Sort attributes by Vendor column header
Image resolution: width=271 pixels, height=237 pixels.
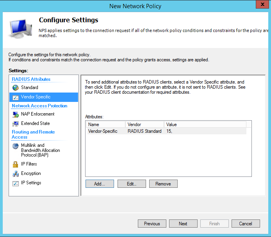[144, 125]
